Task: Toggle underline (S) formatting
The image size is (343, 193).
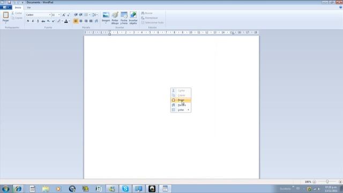Action: point(38,21)
